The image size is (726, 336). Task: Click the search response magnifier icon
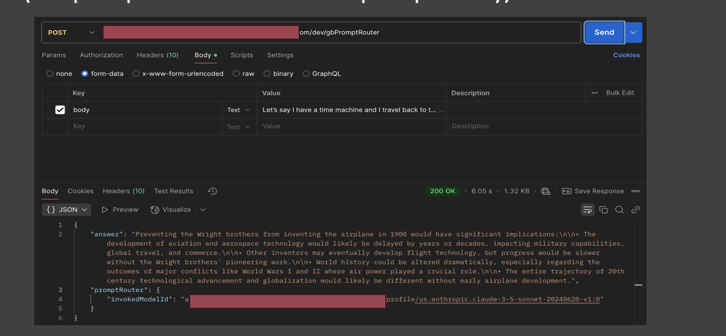(x=619, y=210)
